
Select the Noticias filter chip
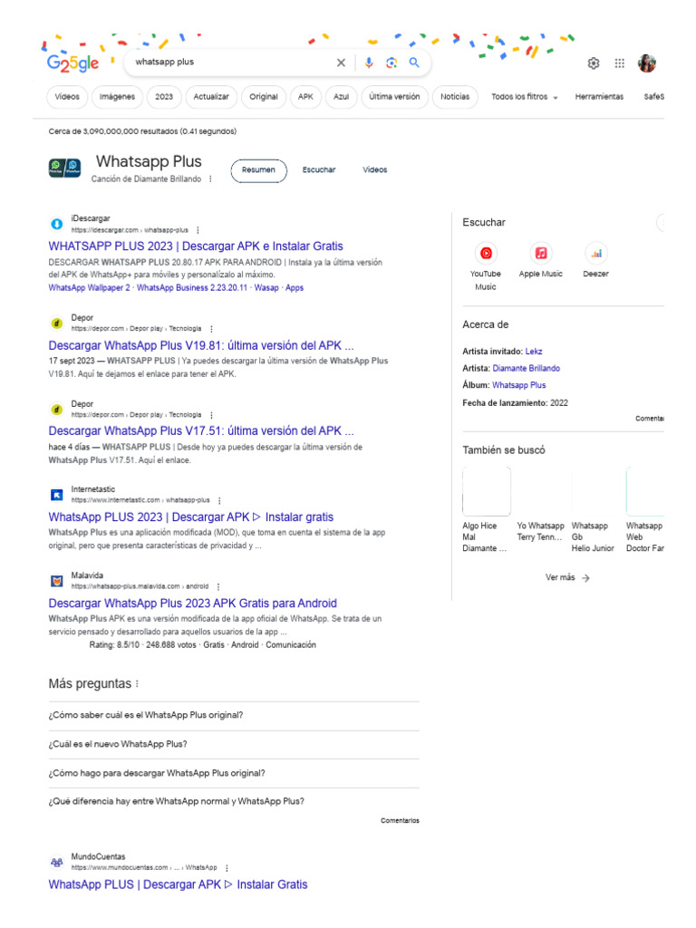455,97
